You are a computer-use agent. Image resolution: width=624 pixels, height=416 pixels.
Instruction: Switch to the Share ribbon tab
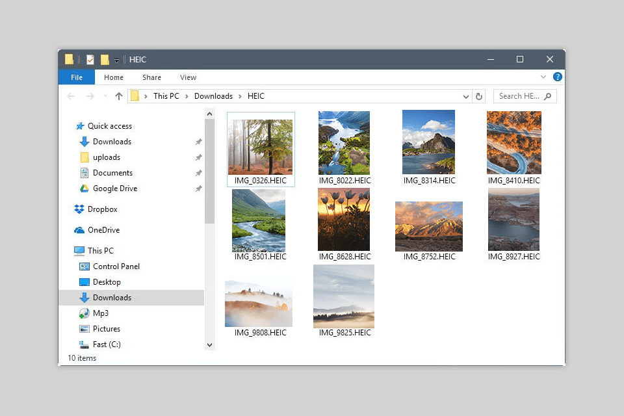[x=151, y=77]
